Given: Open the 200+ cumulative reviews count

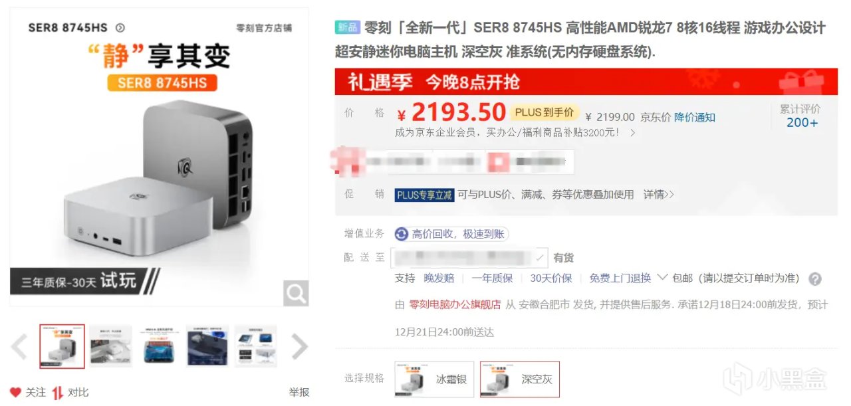Looking at the screenshot, I should point(802,122).
